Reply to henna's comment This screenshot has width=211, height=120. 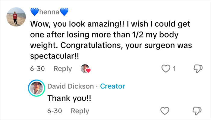click(62, 69)
